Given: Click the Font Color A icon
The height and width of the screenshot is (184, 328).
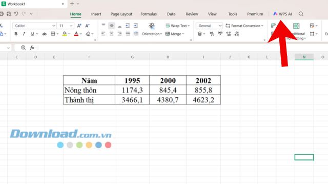Looking at the screenshot, I should 76,34.
